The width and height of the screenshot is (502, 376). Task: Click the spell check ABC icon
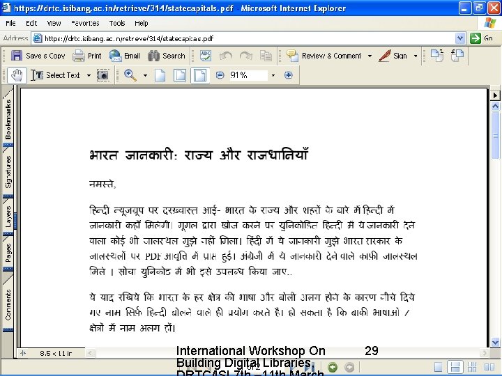206,56
